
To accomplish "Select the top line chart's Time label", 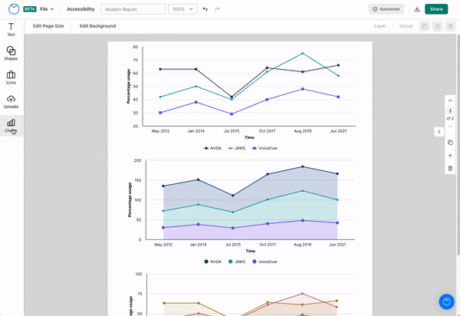I will [249, 137].
